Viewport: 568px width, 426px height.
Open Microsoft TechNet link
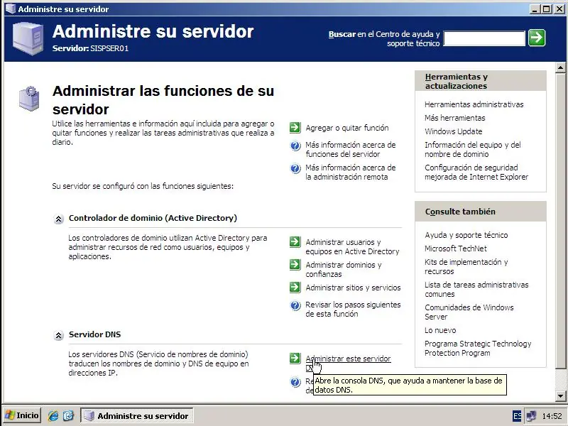455,248
